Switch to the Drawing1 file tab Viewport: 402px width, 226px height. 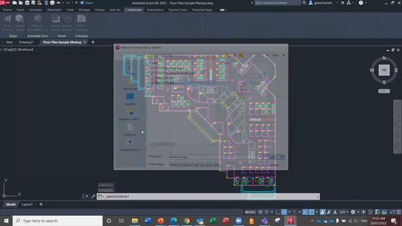click(x=26, y=42)
